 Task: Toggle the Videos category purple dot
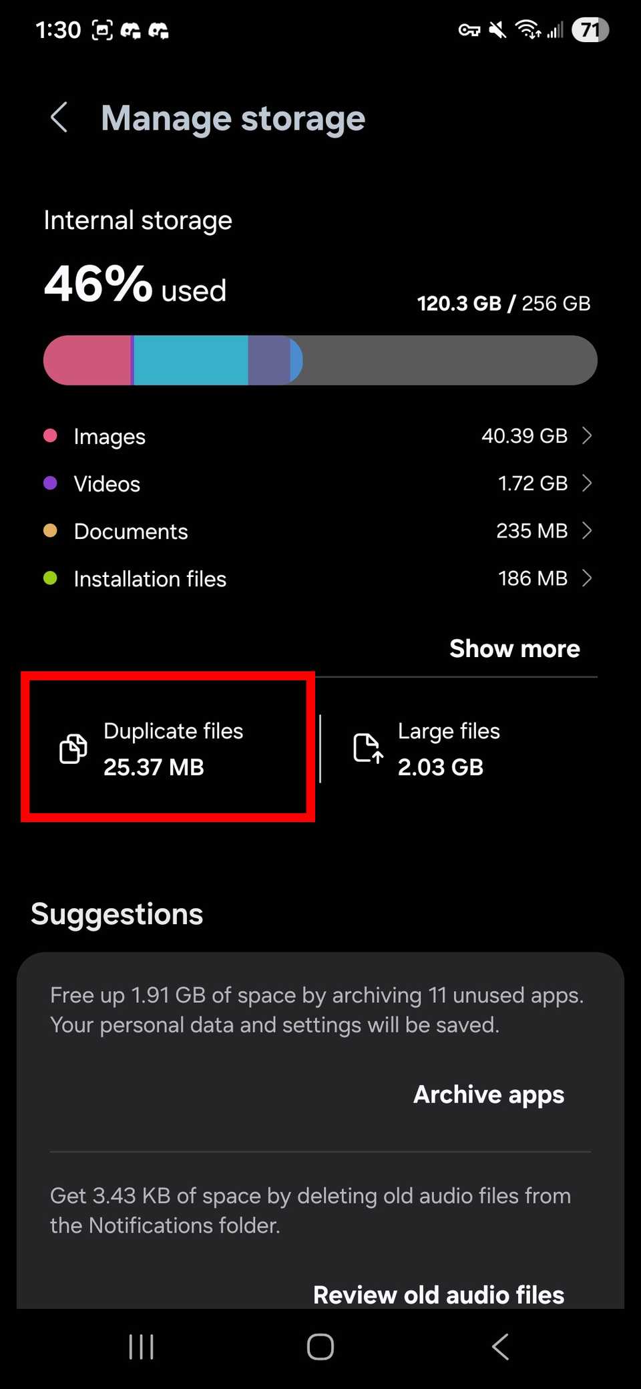(x=50, y=483)
